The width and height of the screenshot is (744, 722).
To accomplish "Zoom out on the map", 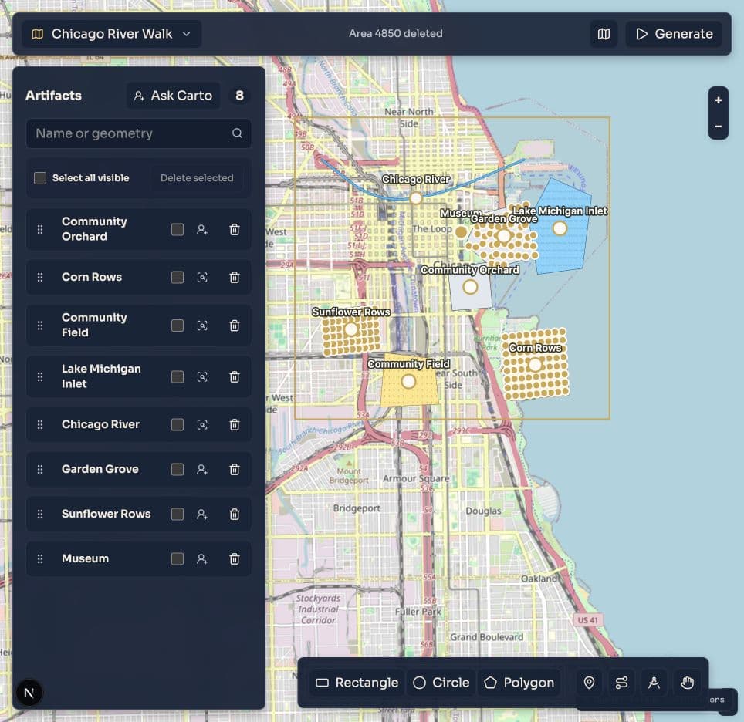I will point(719,127).
